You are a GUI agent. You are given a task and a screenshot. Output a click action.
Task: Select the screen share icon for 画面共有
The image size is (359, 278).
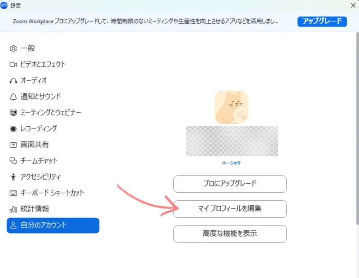(x=13, y=145)
